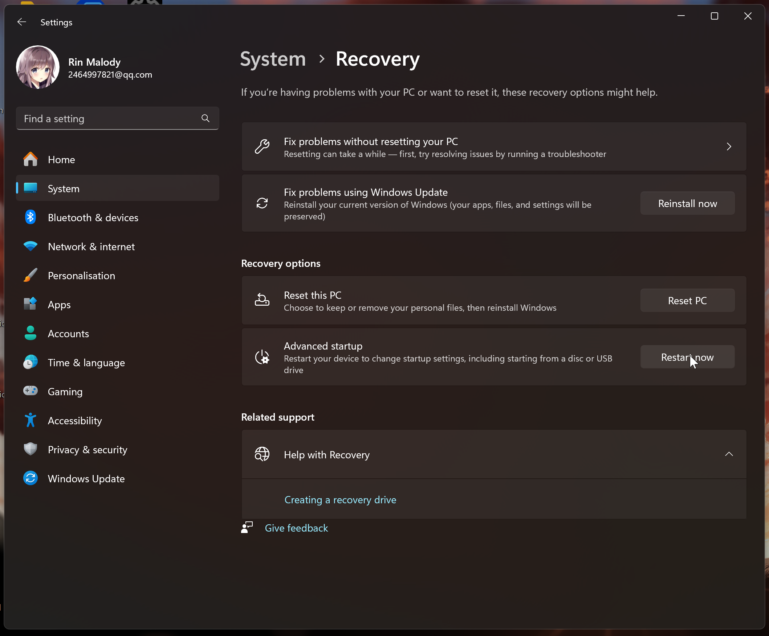Click the Reset this PC icon
769x636 pixels.
(262, 300)
